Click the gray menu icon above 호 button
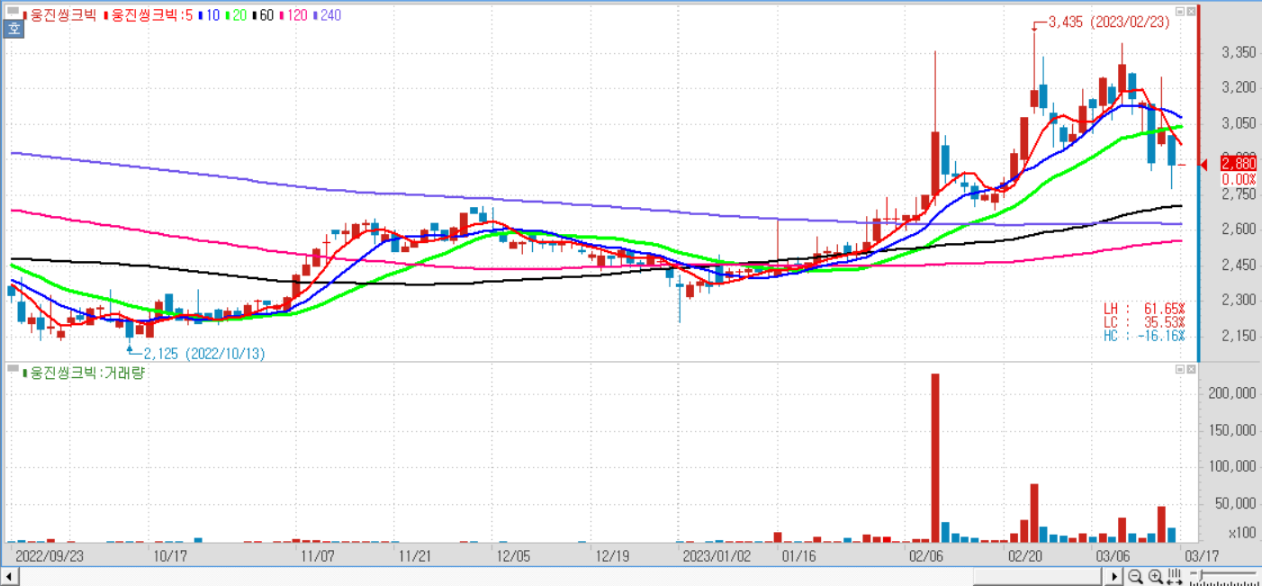The height and width of the screenshot is (586, 1262). click(14, 11)
